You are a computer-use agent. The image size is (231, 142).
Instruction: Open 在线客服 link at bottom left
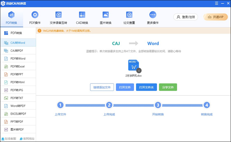pyautogui.click(x=9, y=139)
